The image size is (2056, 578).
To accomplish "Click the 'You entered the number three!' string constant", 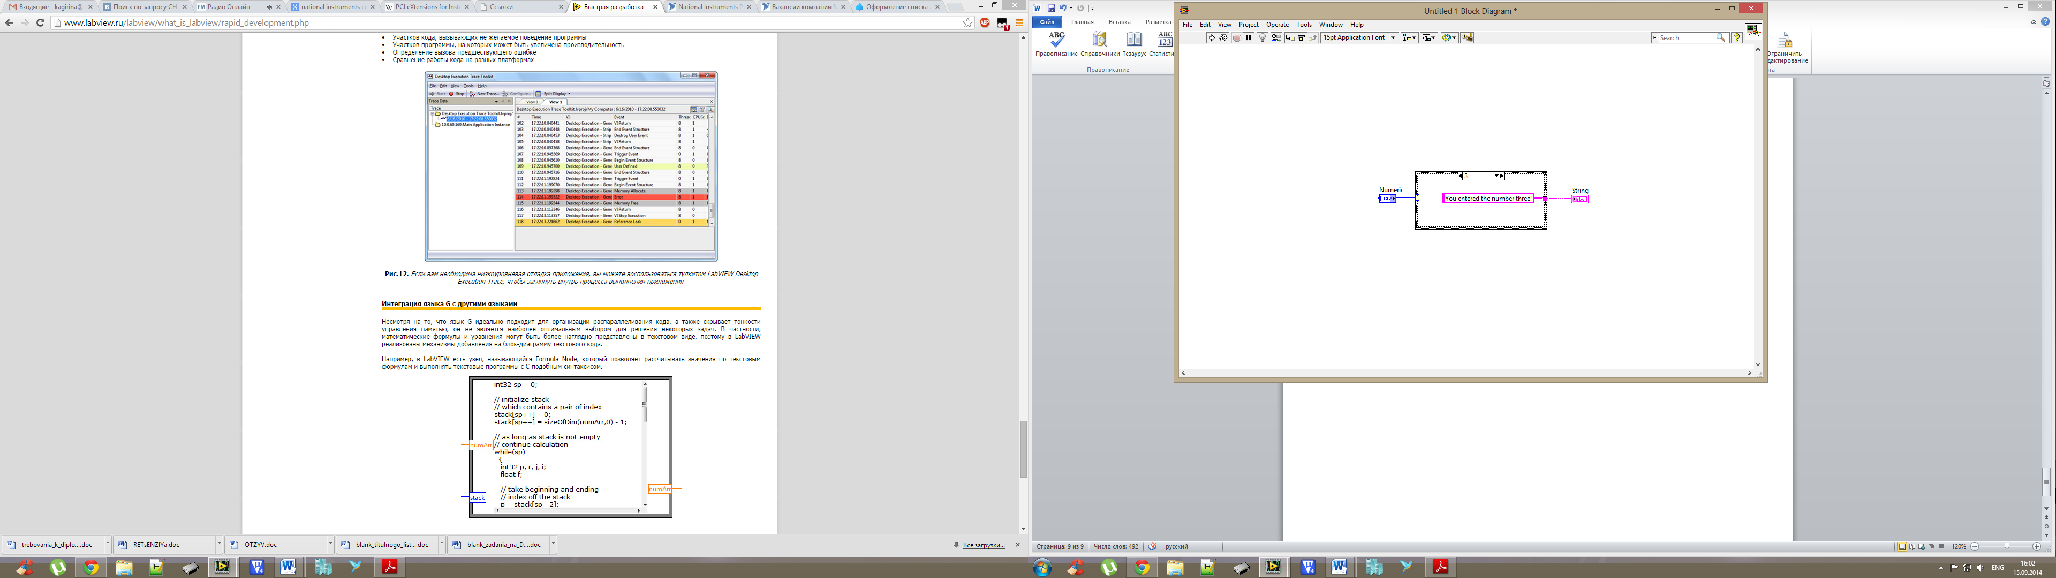I will click(1488, 199).
